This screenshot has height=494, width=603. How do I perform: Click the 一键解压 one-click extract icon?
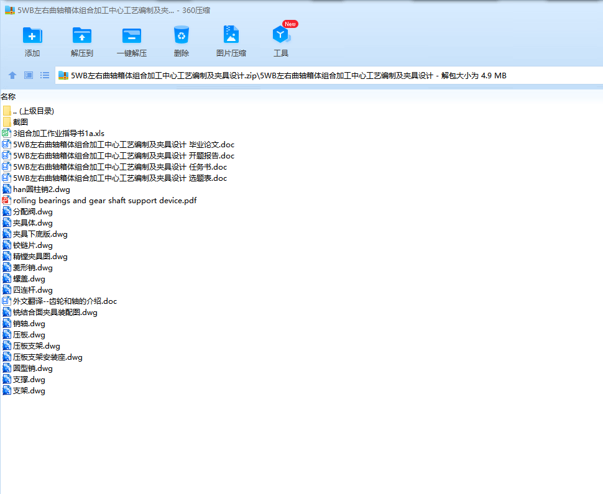click(132, 35)
